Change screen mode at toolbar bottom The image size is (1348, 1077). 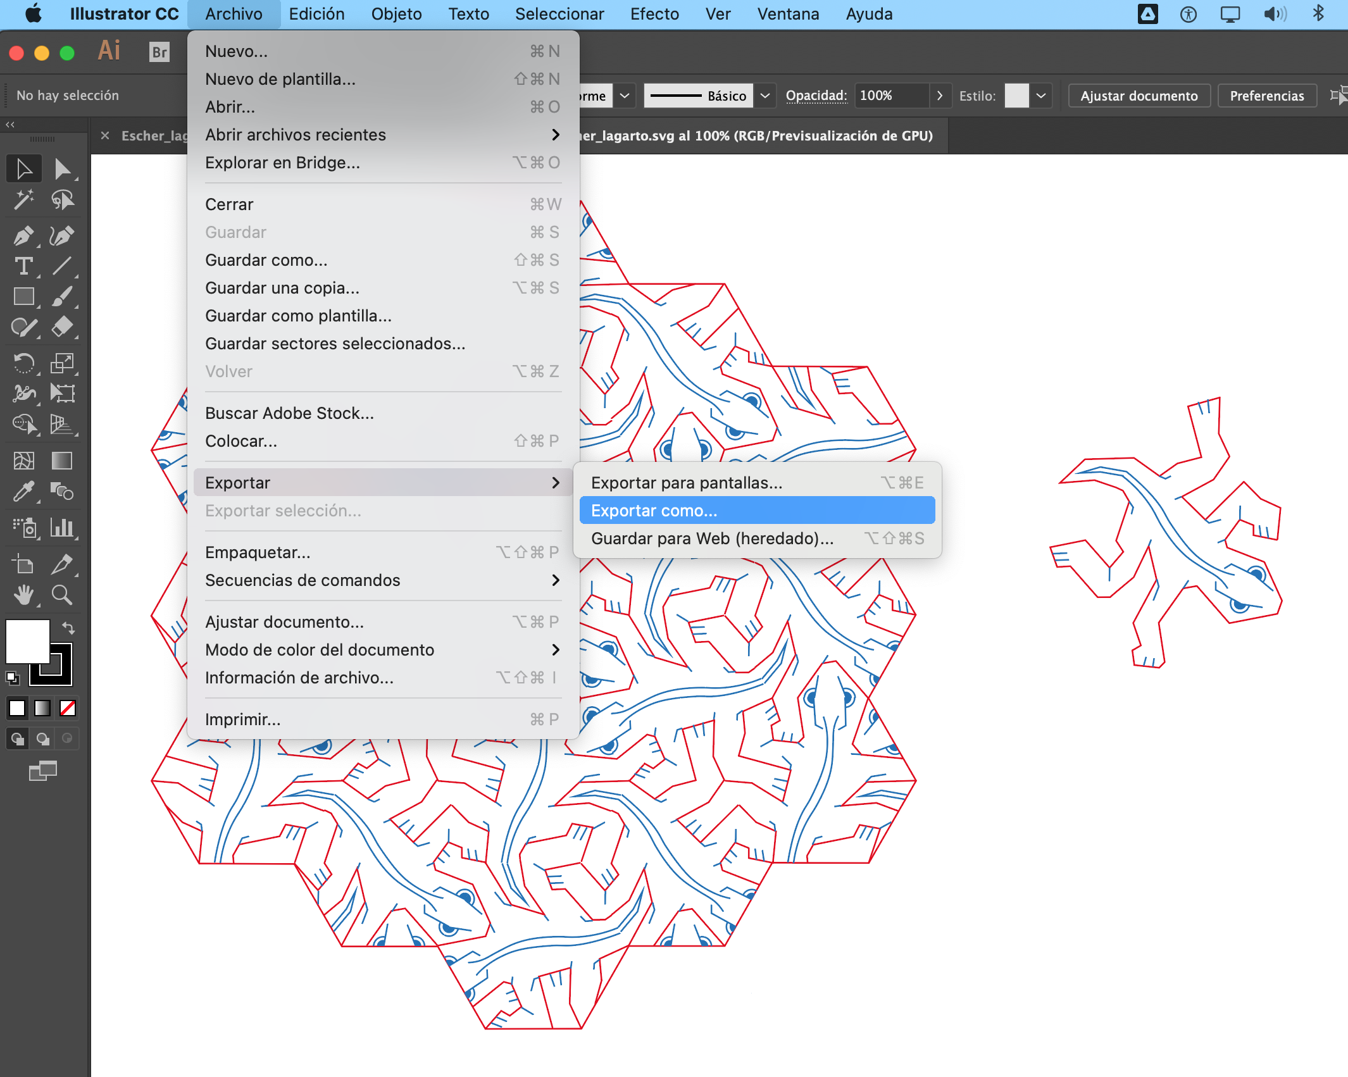coord(43,771)
